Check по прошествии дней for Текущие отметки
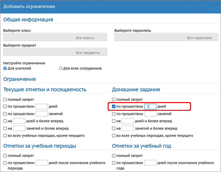Image resolution: width=221 pixels, height=172 pixels. tap(5, 106)
